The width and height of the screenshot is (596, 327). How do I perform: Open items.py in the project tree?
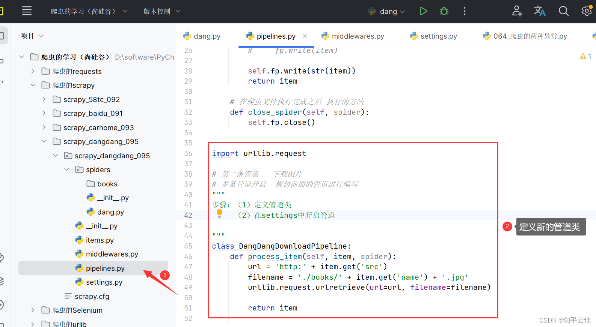(x=94, y=240)
